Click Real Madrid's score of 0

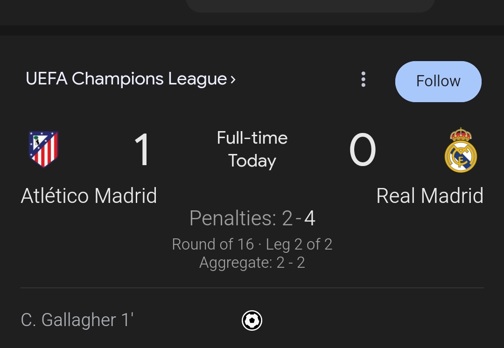tap(362, 150)
